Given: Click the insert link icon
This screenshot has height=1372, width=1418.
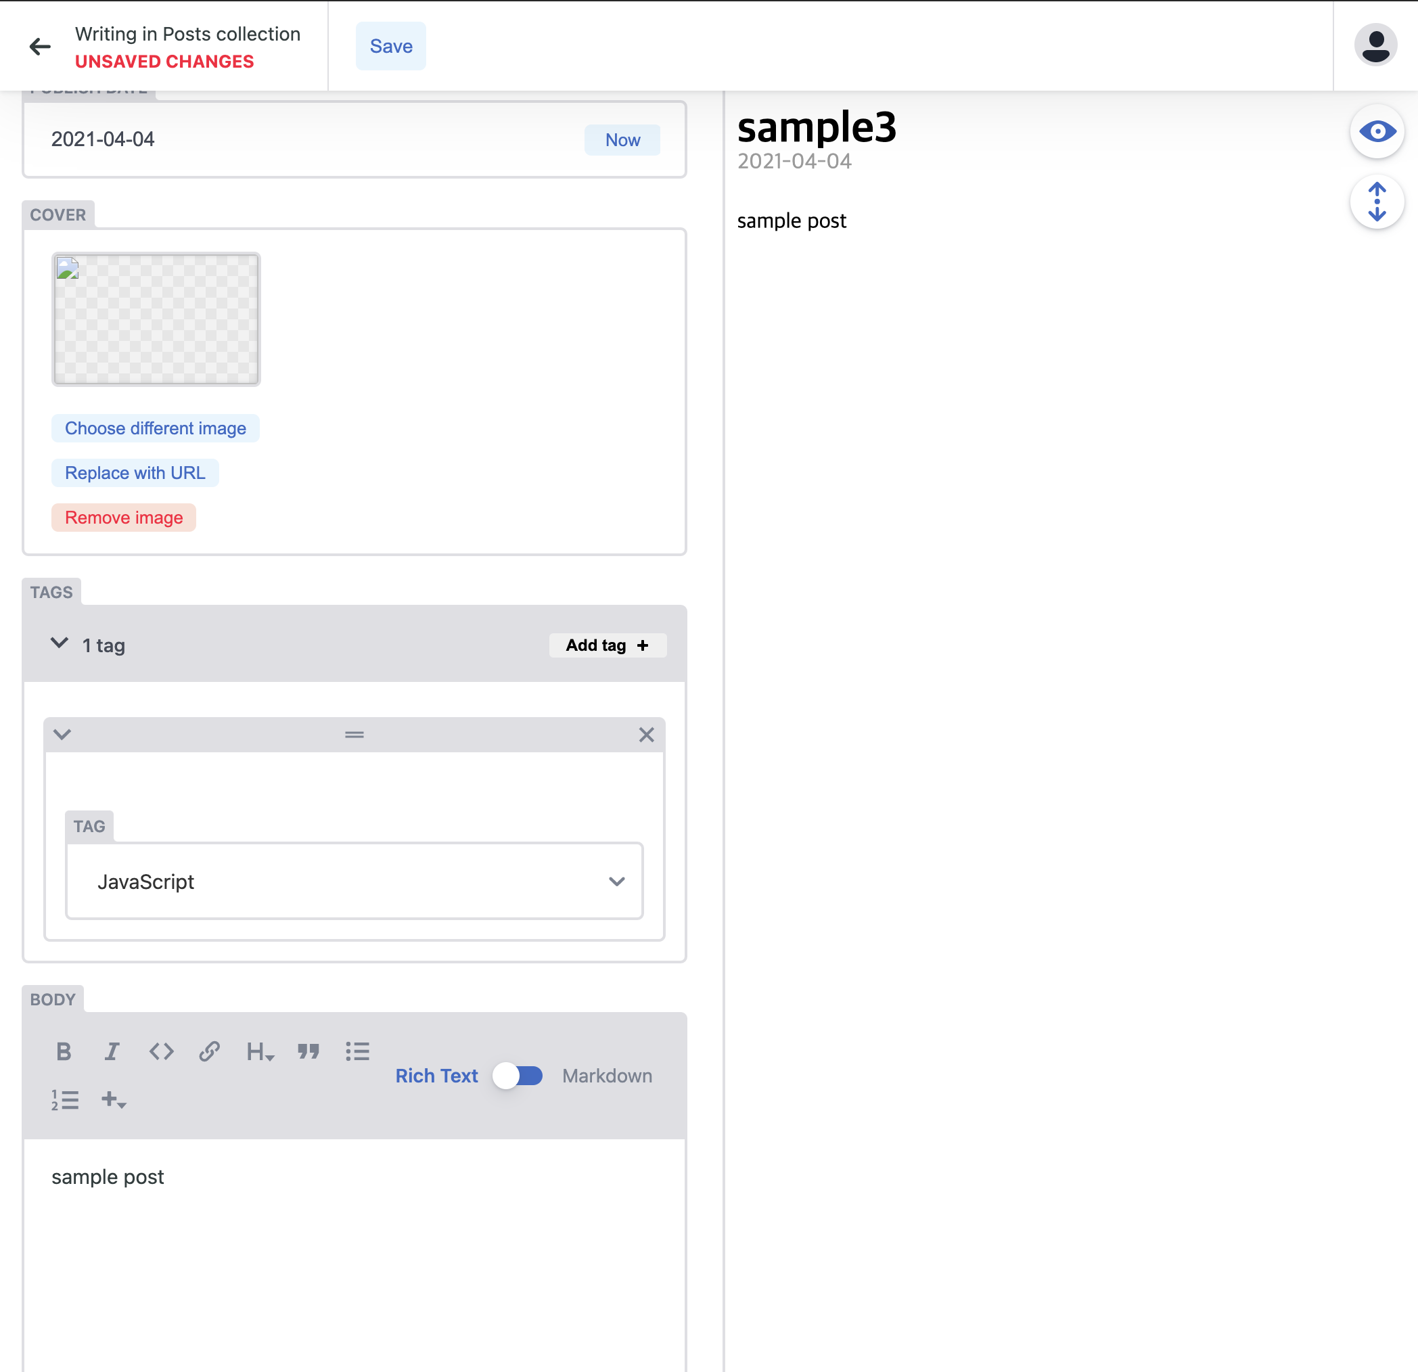Looking at the screenshot, I should (x=209, y=1051).
